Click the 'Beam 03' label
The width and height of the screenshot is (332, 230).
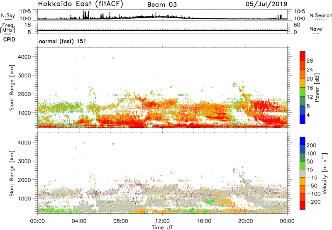pyautogui.click(x=162, y=5)
